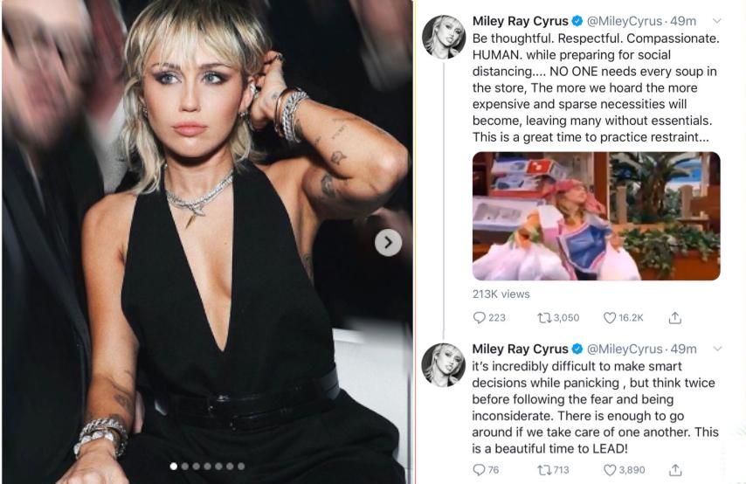Share the first tweet via share icon
Image resolution: width=746 pixels, height=484 pixels.
coord(675,319)
